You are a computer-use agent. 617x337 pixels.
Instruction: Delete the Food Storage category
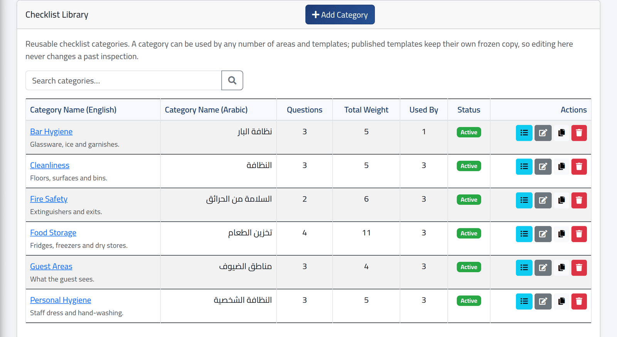coord(579,234)
